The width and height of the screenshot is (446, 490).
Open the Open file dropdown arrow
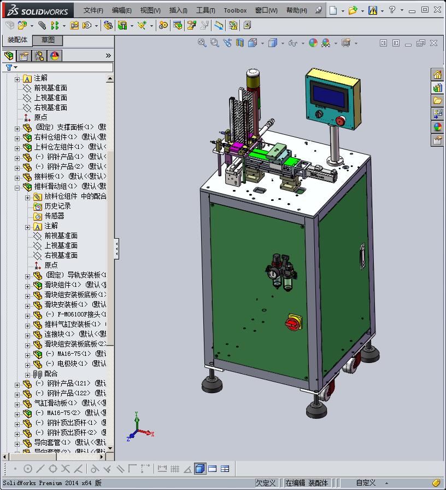point(362,11)
